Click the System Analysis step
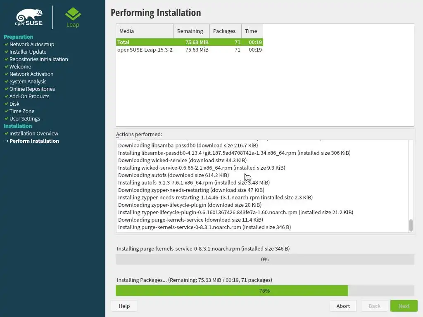 [28, 81]
